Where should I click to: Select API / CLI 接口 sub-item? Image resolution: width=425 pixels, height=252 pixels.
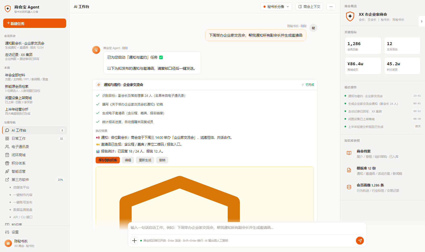pos(23,217)
